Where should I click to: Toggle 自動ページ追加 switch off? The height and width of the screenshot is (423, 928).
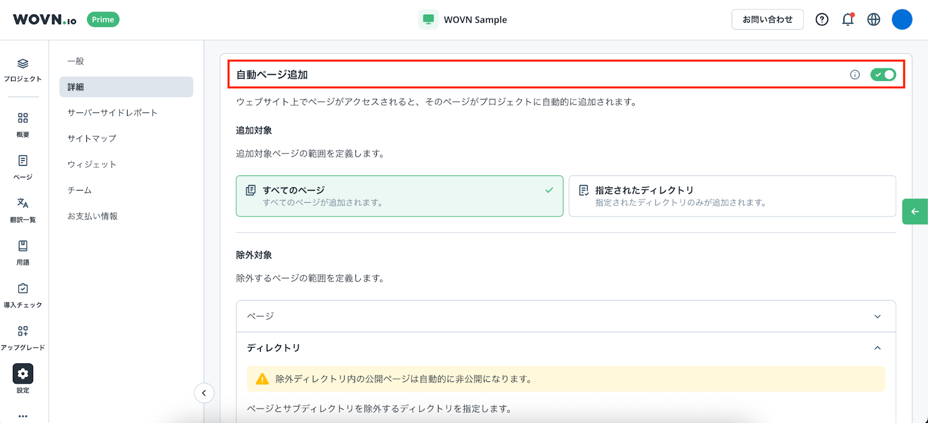coord(883,75)
